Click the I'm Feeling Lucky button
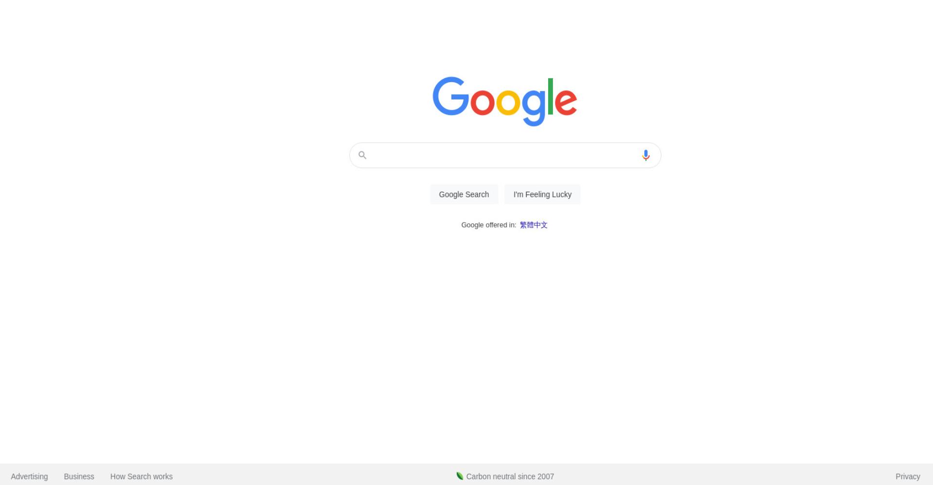This screenshot has width=933, height=485. [542, 194]
